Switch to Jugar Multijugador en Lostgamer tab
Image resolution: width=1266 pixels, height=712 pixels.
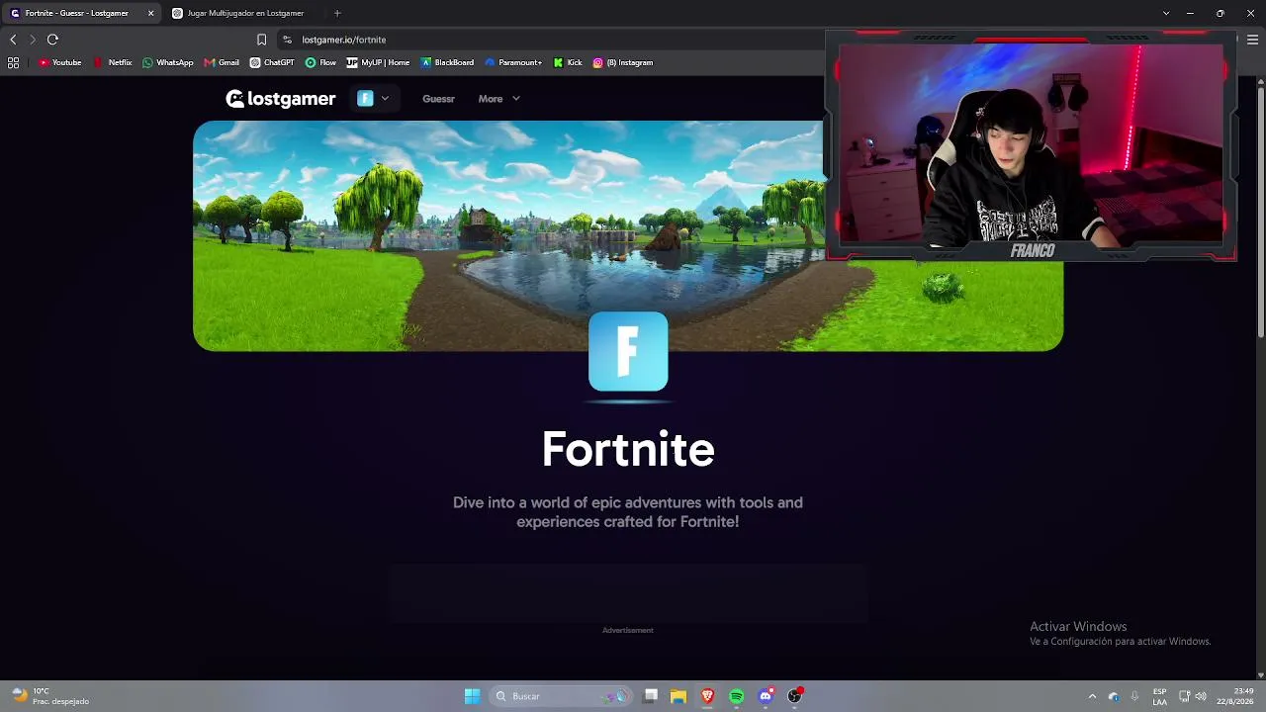coord(243,13)
